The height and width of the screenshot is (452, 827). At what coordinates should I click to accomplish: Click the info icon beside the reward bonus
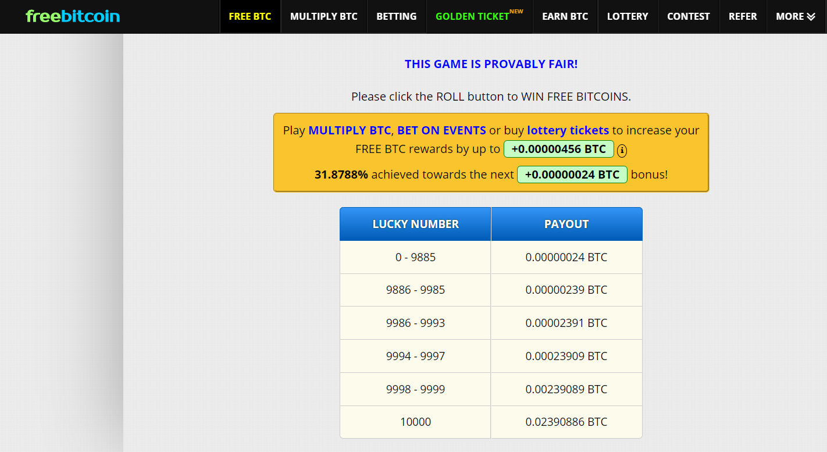622,151
